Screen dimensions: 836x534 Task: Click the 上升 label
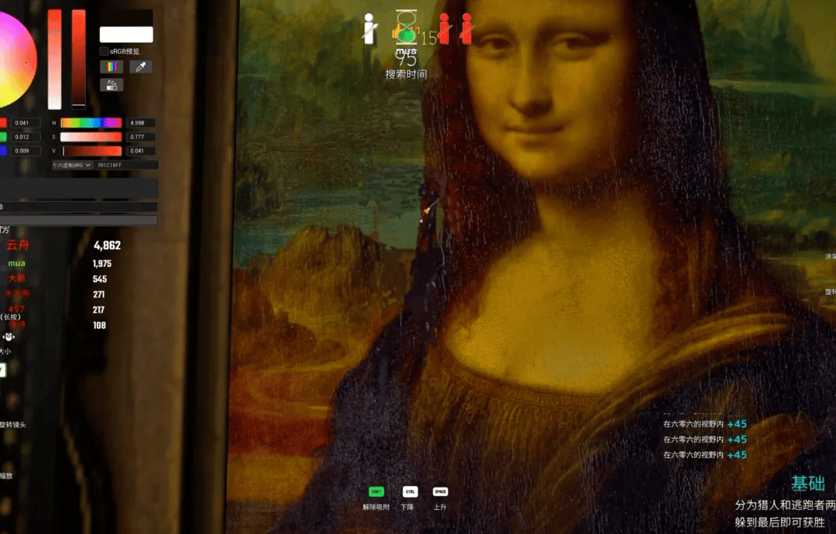pos(440,507)
